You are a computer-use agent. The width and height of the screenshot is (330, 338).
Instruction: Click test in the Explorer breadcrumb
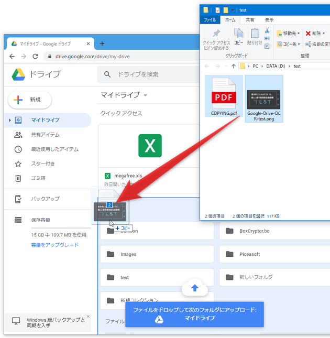click(297, 66)
